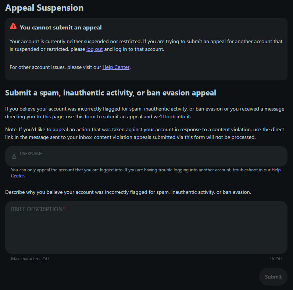Click the "If you believe your account" paragraph
The image size is (293, 290).
pos(144,113)
